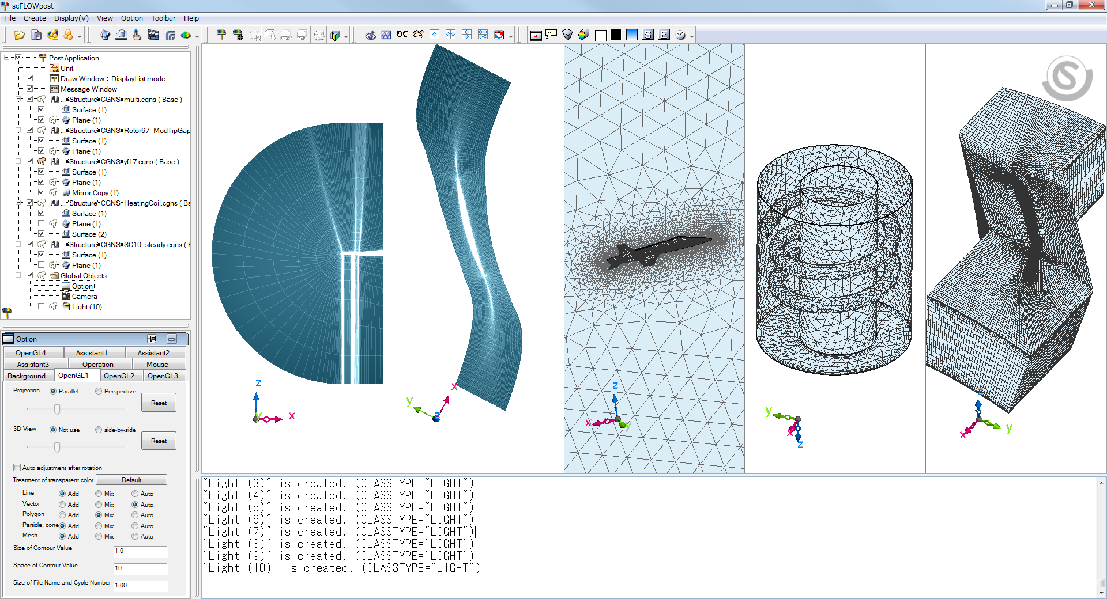Select Mix for Line transparency
Screen dimensions: 1107x599
click(x=99, y=494)
